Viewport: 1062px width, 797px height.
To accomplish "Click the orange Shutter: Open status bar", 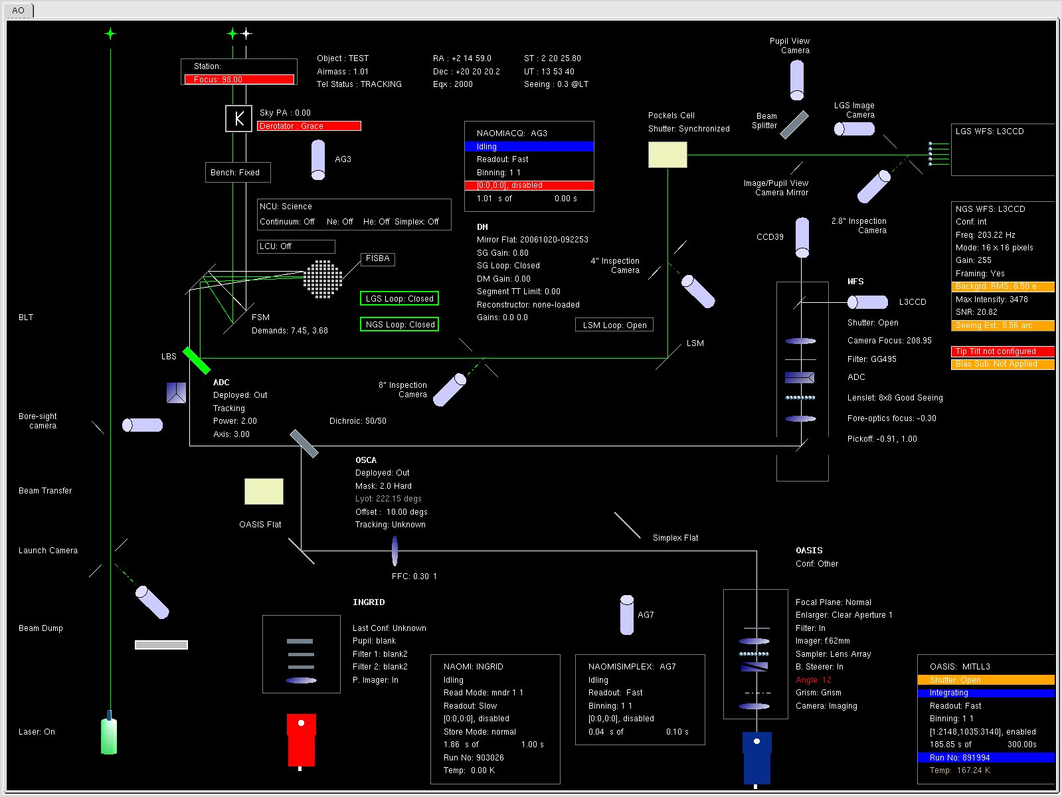I will (986, 680).
